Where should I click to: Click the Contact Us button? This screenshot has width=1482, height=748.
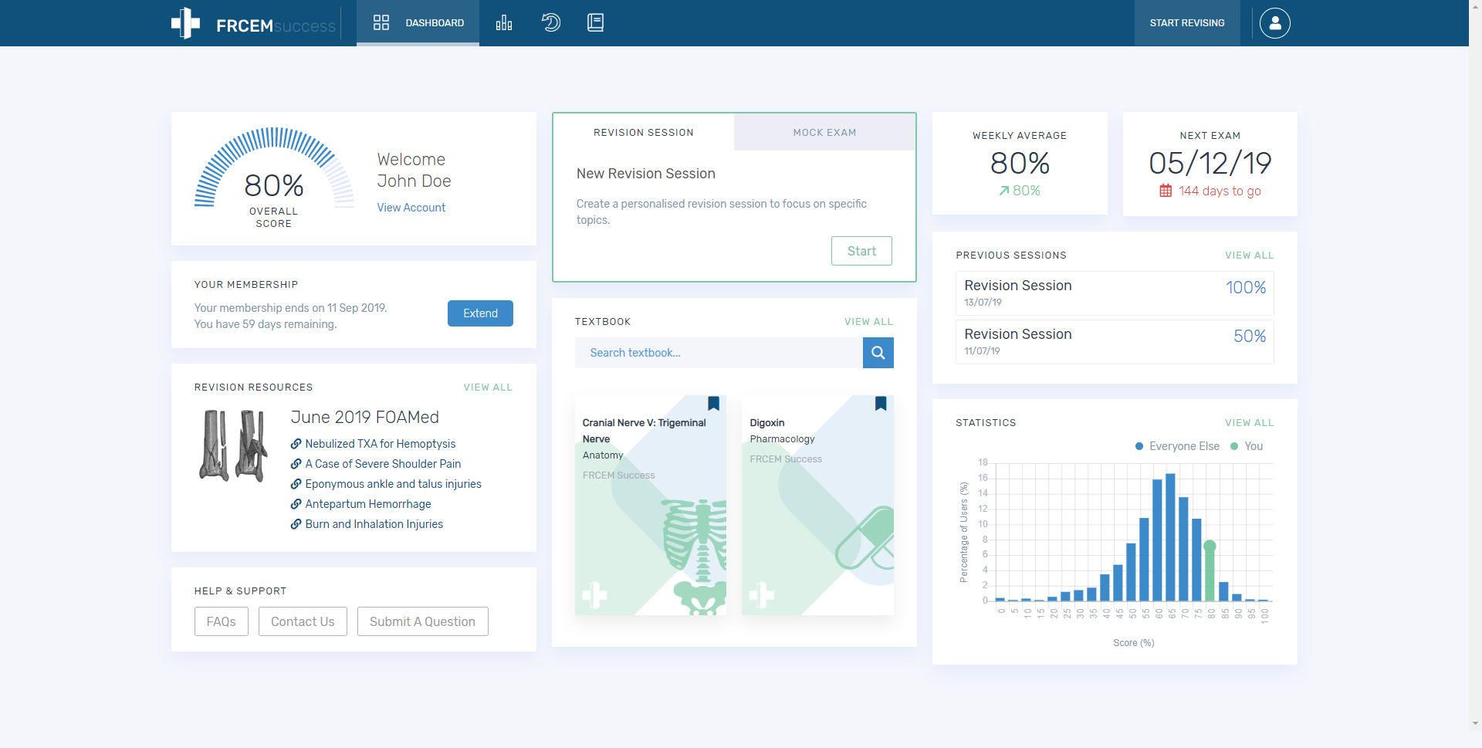303,621
